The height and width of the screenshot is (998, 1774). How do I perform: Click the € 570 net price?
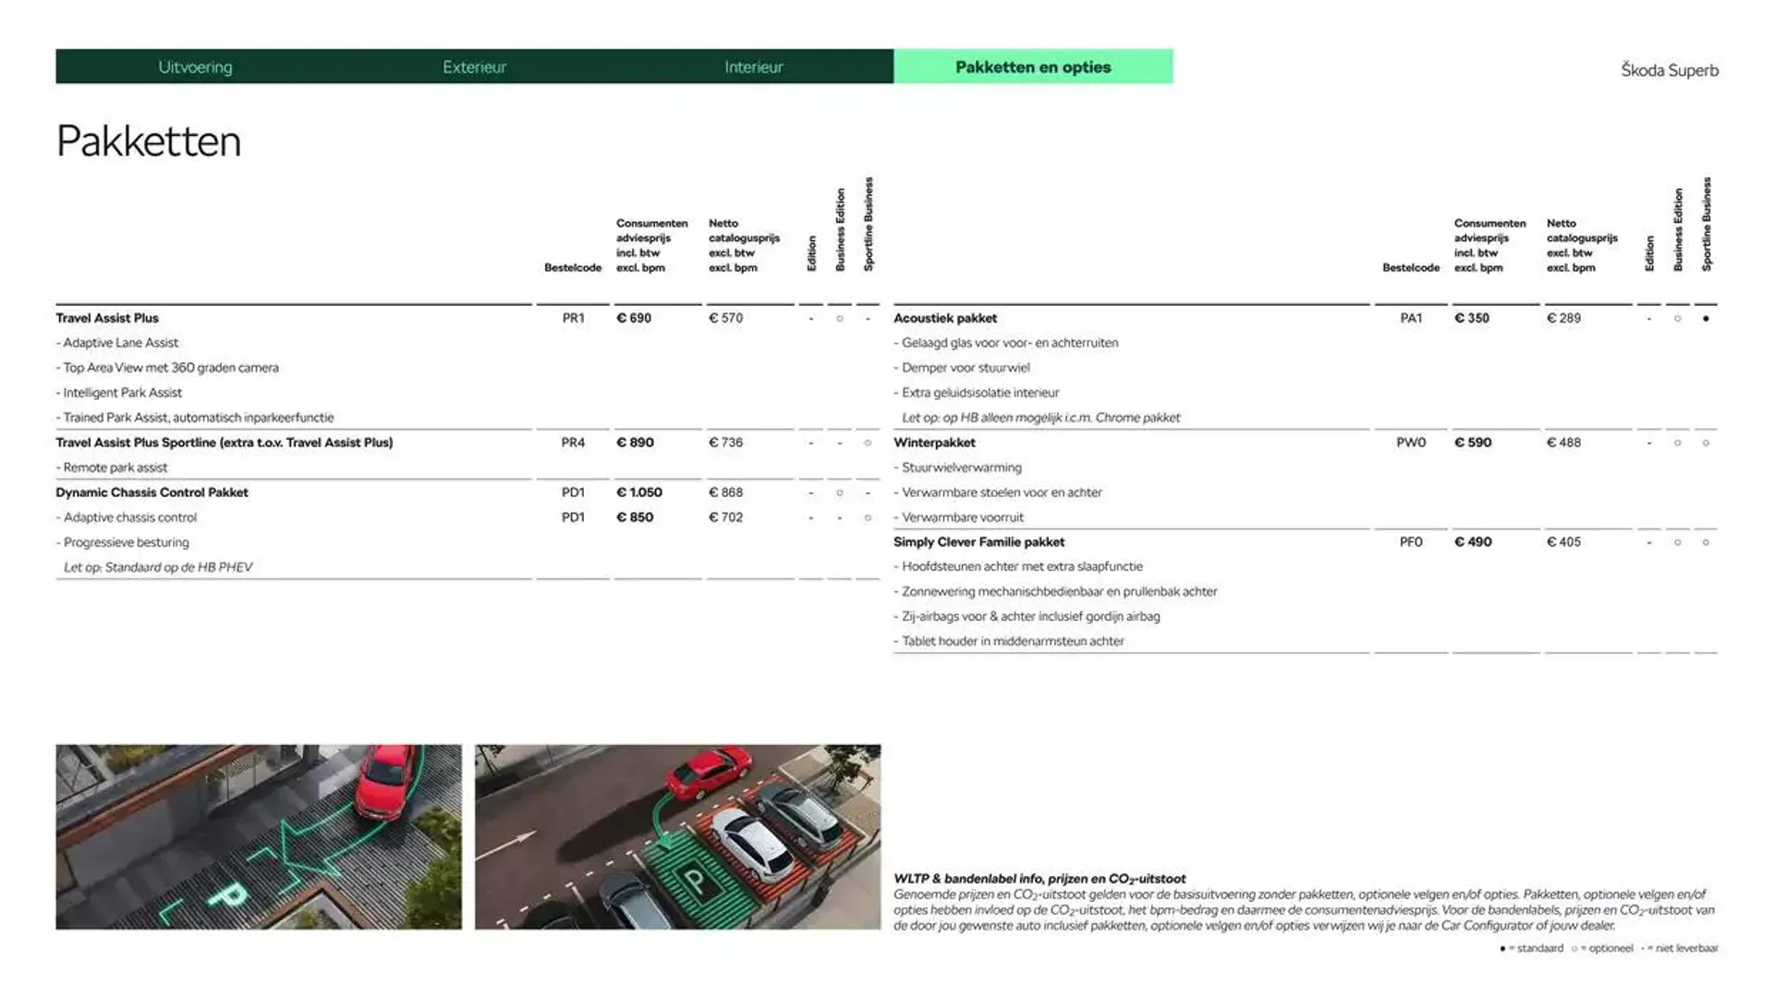click(725, 318)
